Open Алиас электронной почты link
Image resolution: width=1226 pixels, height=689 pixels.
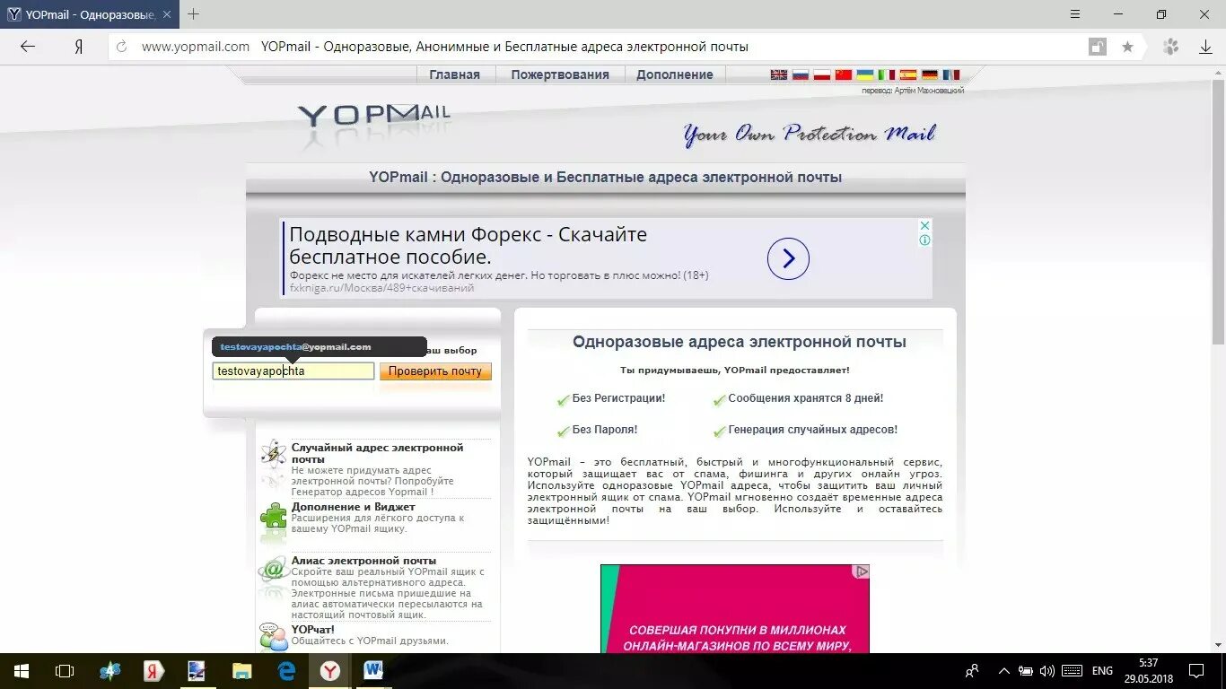363,561
